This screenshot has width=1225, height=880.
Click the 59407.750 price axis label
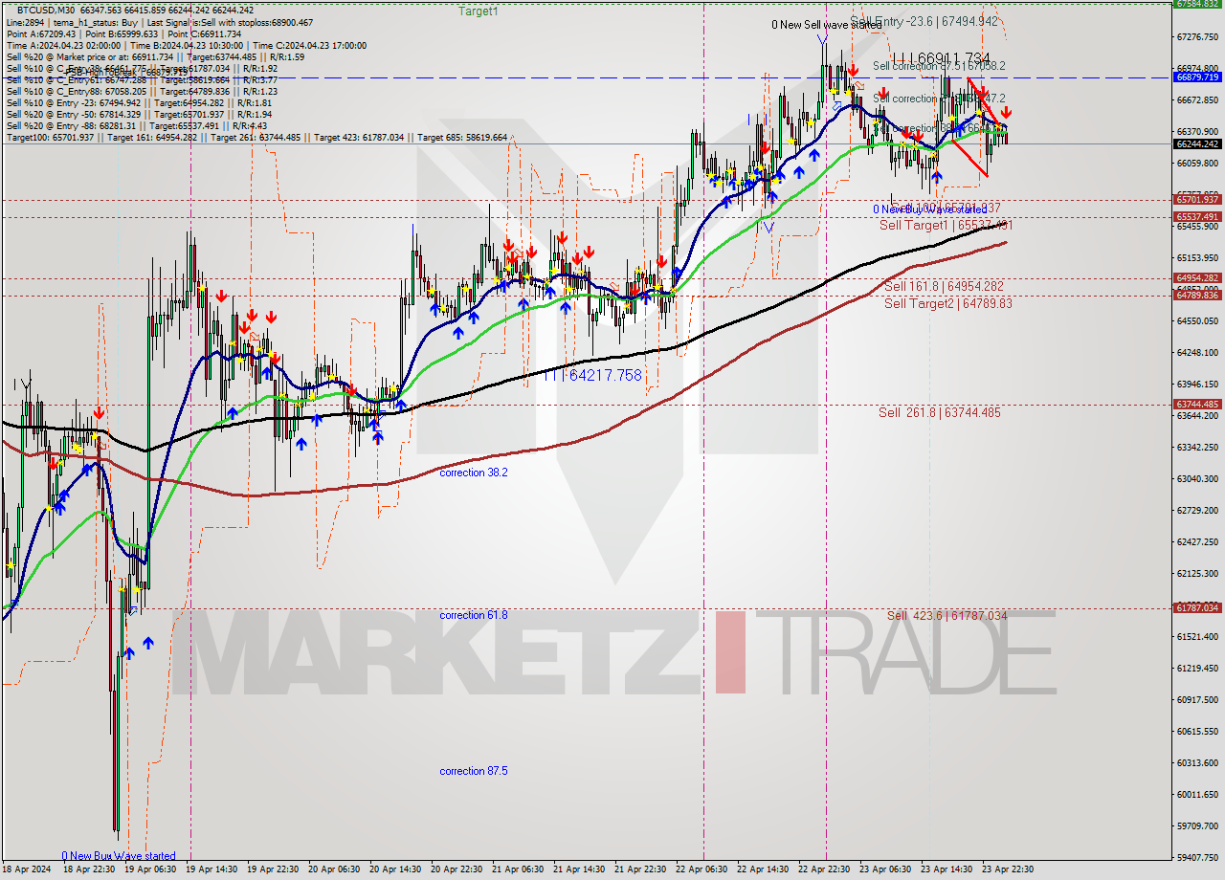(x=1196, y=857)
